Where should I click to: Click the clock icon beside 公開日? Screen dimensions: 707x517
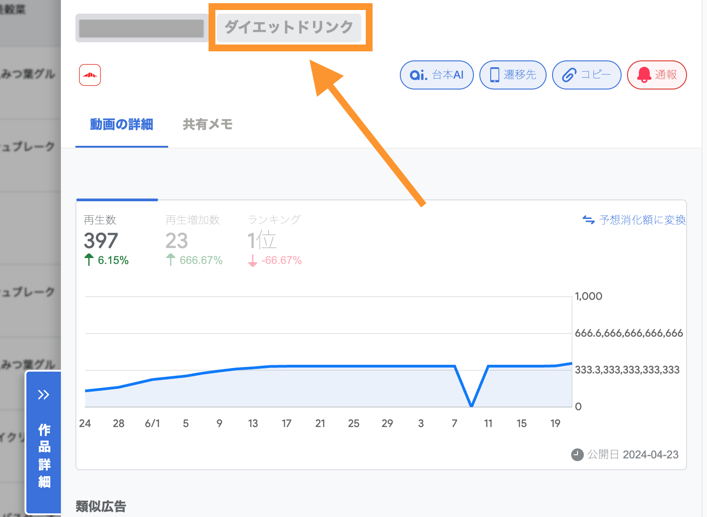click(577, 454)
